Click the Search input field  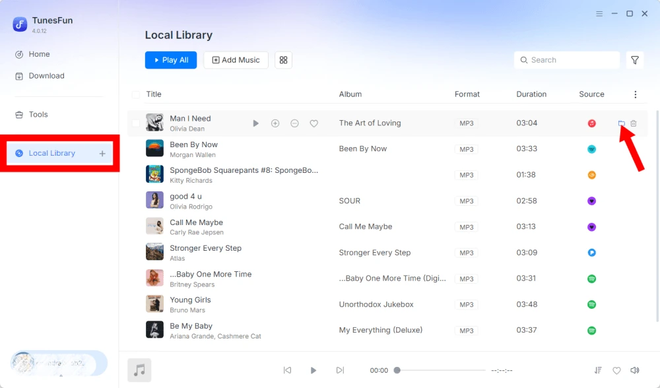point(566,60)
